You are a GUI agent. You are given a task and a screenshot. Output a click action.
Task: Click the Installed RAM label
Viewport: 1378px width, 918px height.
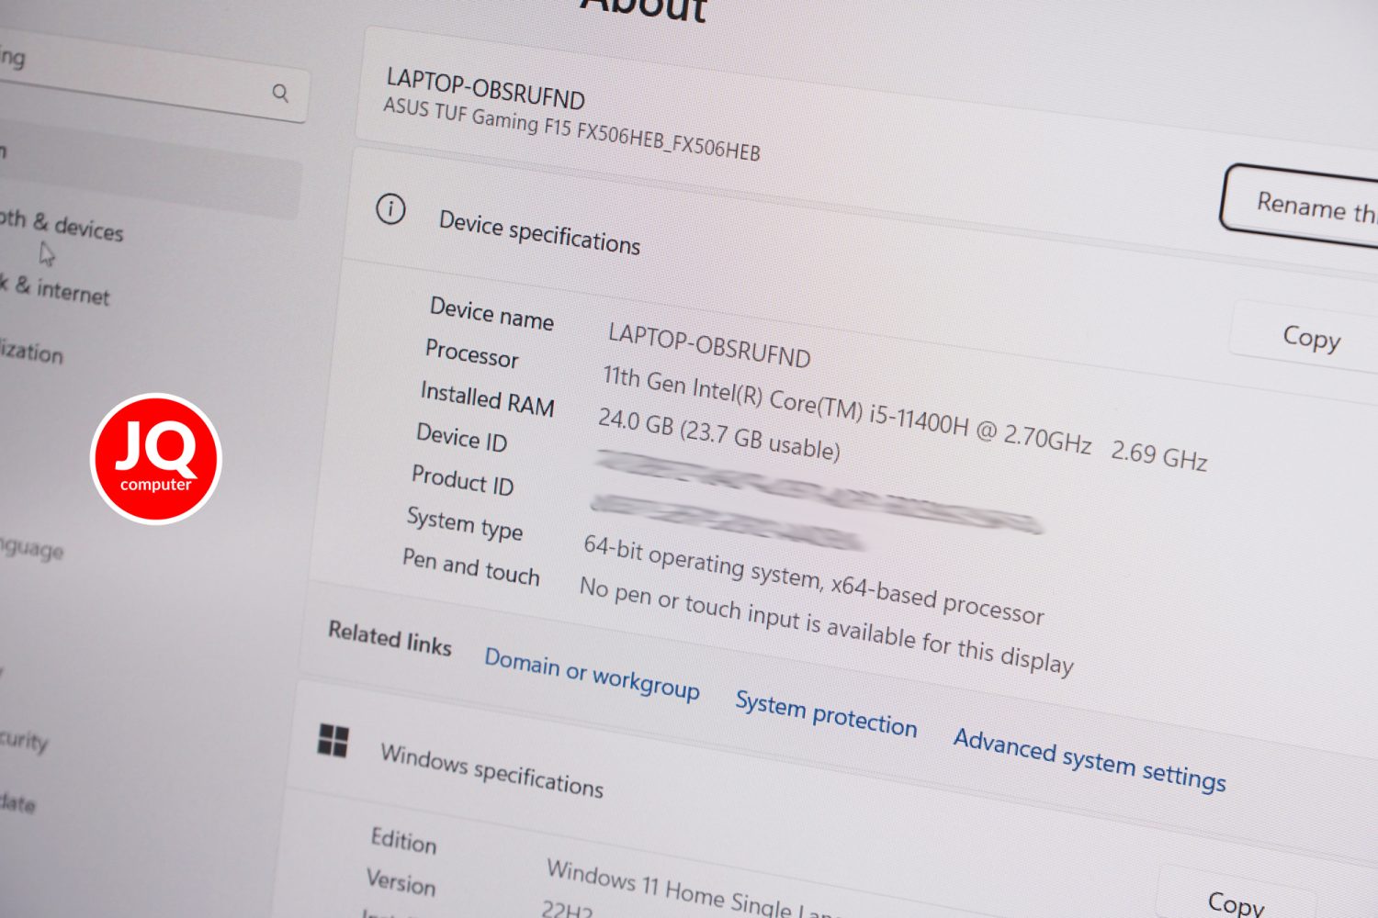pyautogui.click(x=487, y=399)
